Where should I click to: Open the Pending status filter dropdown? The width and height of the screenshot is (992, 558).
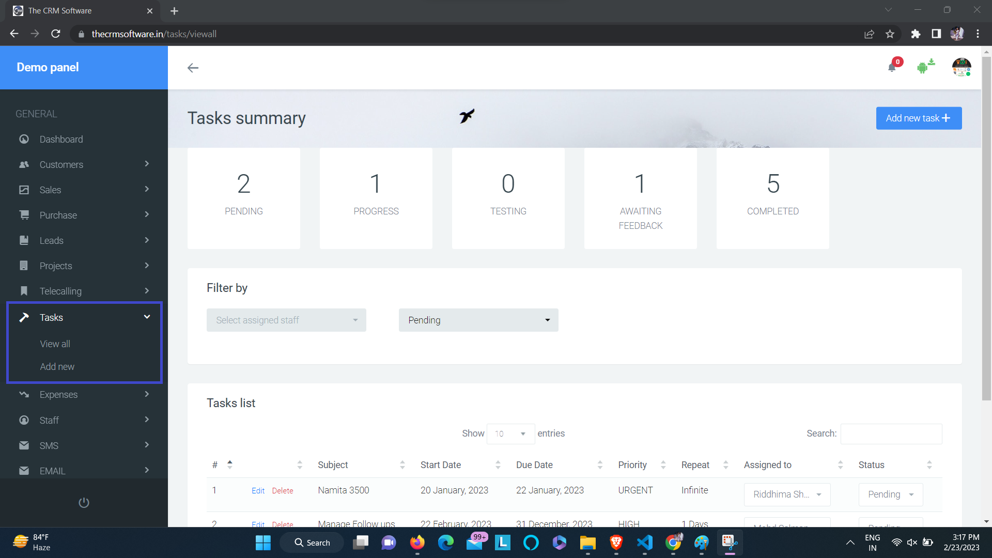[478, 320]
